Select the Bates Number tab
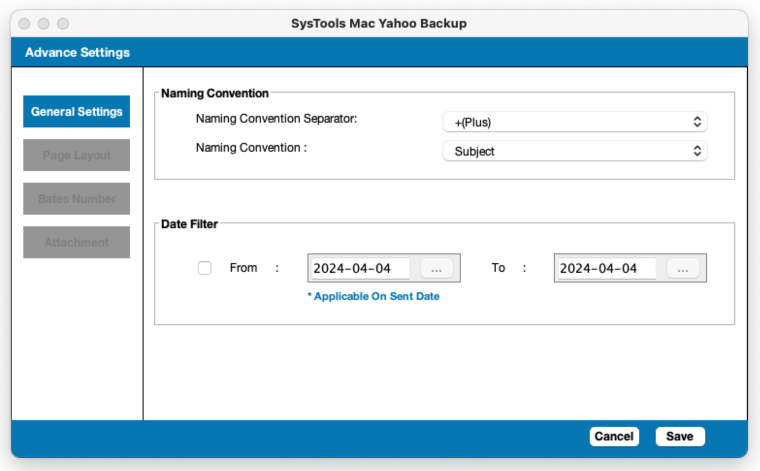760x471 pixels. [x=77, y=199]
